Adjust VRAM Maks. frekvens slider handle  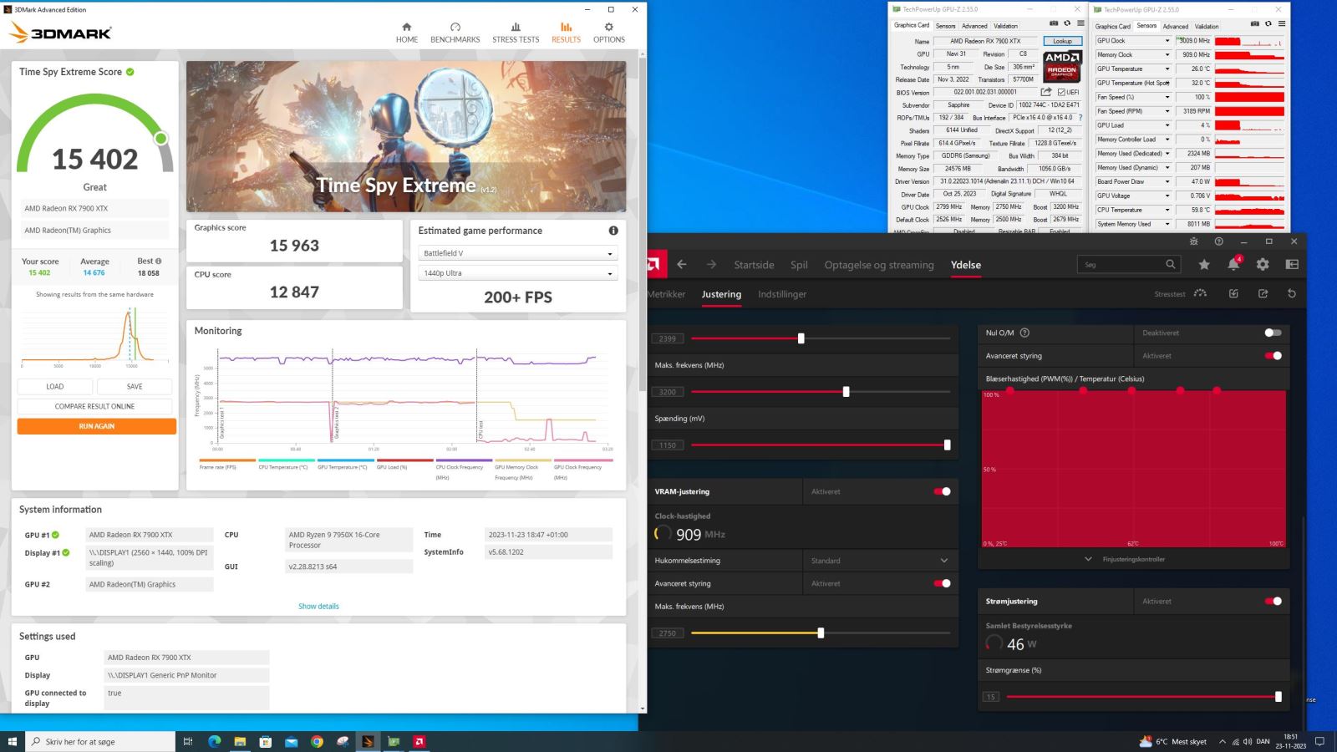coord(821,633)
